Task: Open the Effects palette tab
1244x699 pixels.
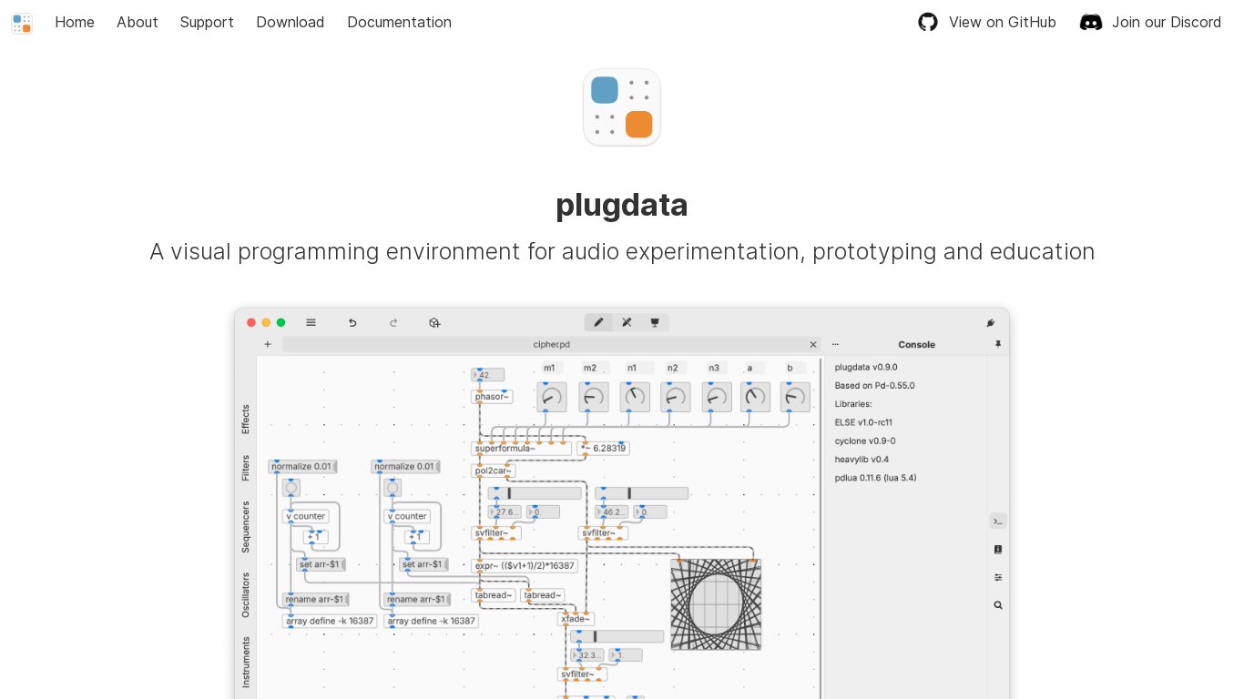Action: pyautogui.click(x=245, y=420)
